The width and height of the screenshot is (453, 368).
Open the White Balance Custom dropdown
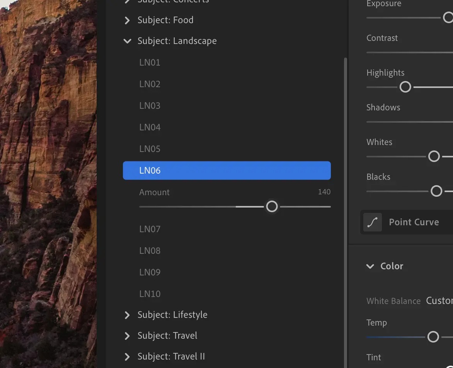[439, 301]
